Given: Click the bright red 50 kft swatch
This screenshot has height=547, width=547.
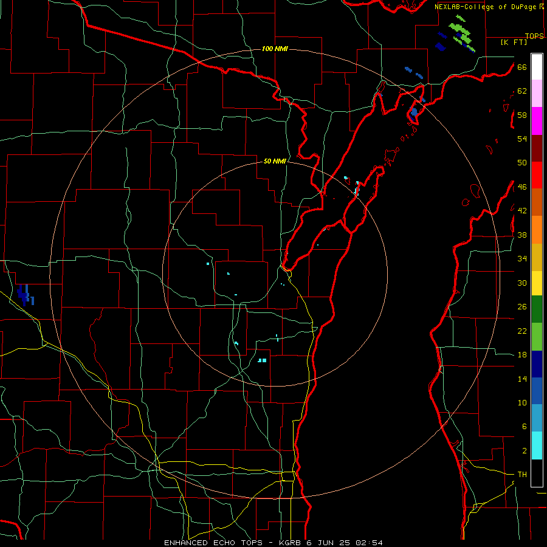Looking at the screenshot, I should (x=537, y=175).
